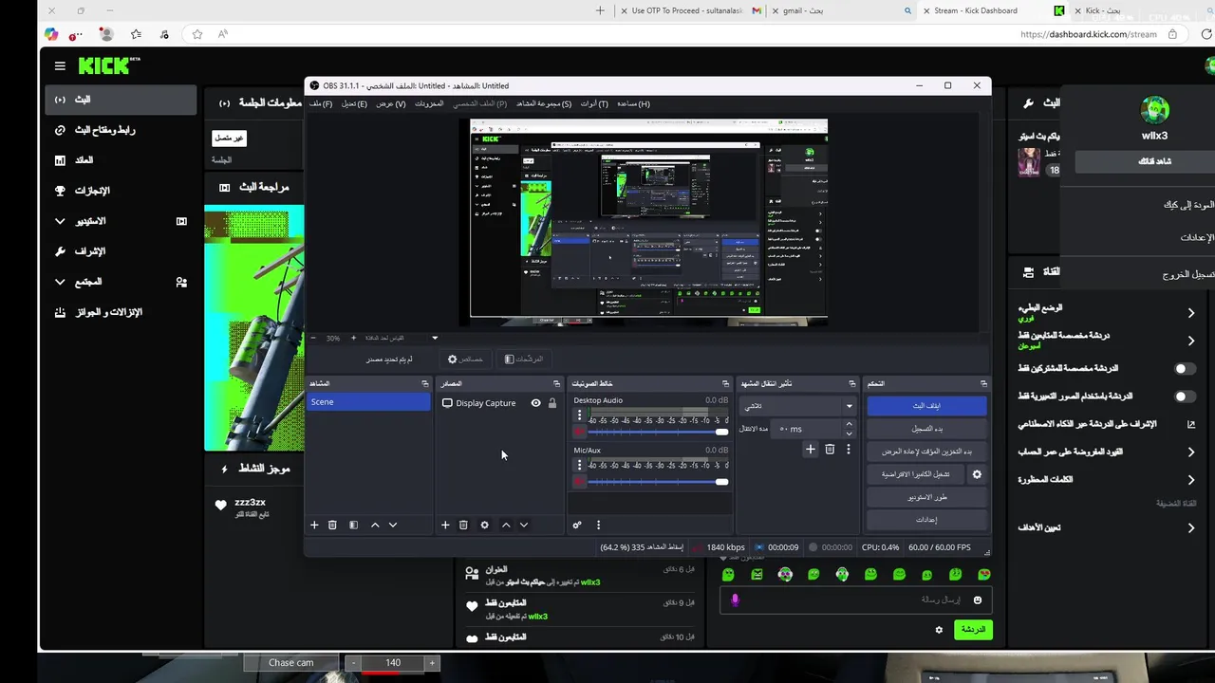Adjust the Desktop Audio volume slider
This screenshot has height=683, width=1215.
tap(658, 432)
